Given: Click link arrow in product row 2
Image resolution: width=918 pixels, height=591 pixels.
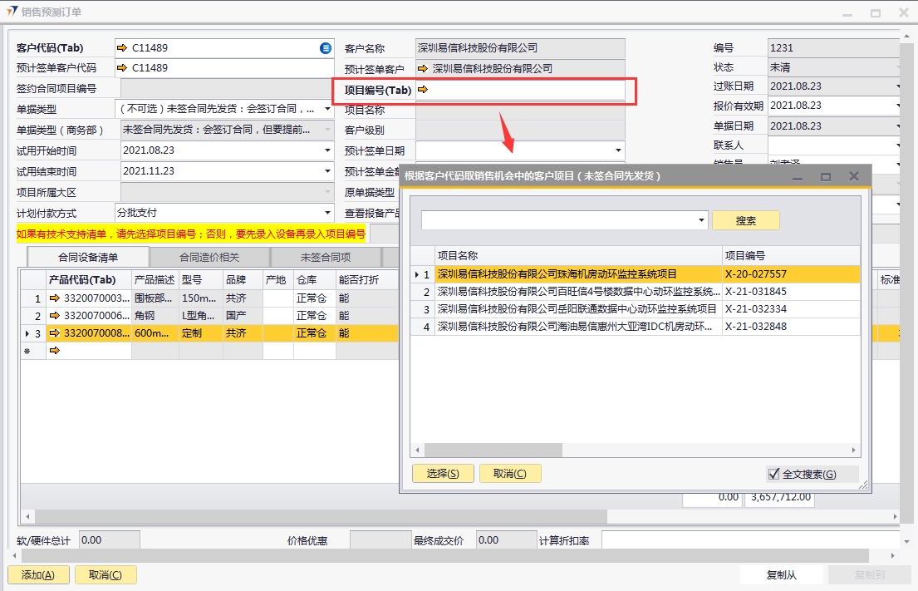Looking at the screenshot, I should pos(55,316).
